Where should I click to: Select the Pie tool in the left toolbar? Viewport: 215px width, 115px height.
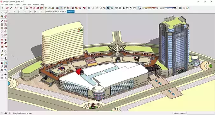tap(5, 35)
